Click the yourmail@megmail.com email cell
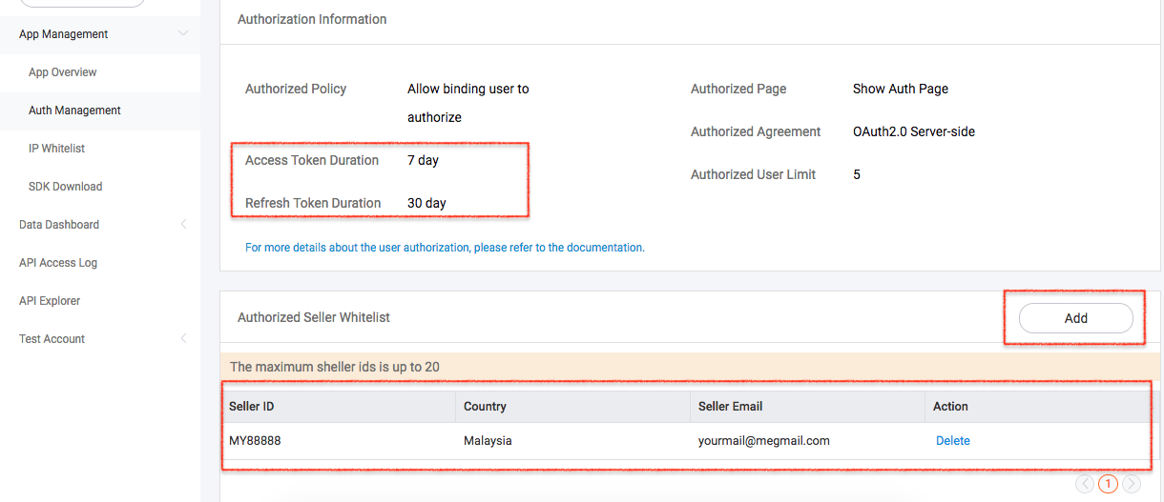 (763, 441)
